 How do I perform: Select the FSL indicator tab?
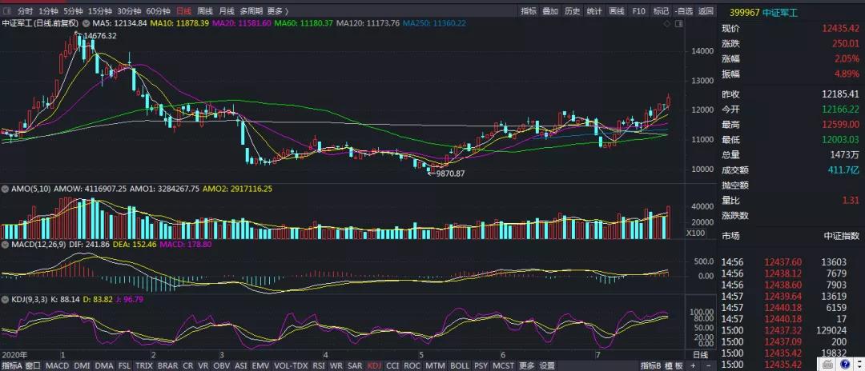coord(125,365)
